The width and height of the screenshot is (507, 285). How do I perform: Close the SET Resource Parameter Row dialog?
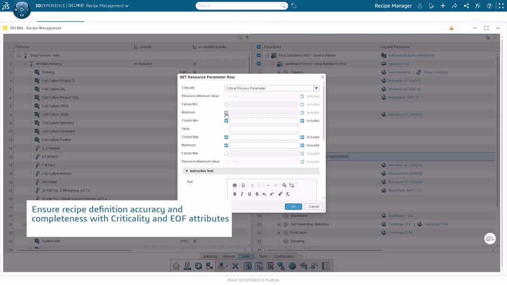(322, 77)
